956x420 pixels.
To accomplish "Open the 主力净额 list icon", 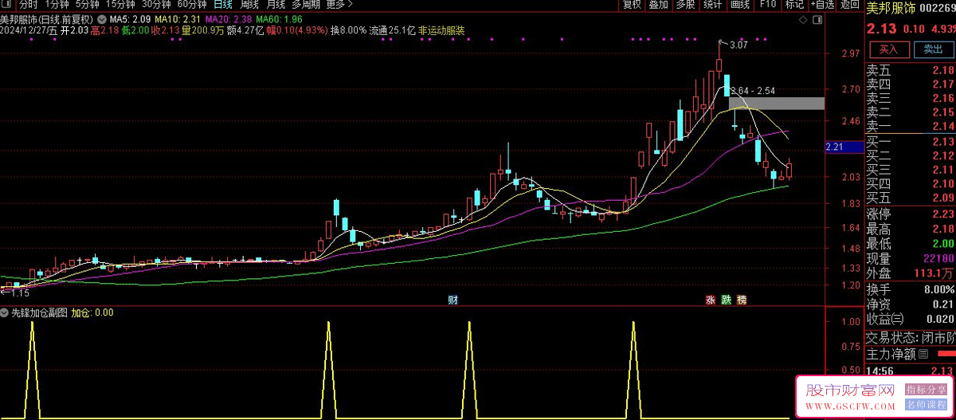I will pyautogui.click(x=923, y=354).
